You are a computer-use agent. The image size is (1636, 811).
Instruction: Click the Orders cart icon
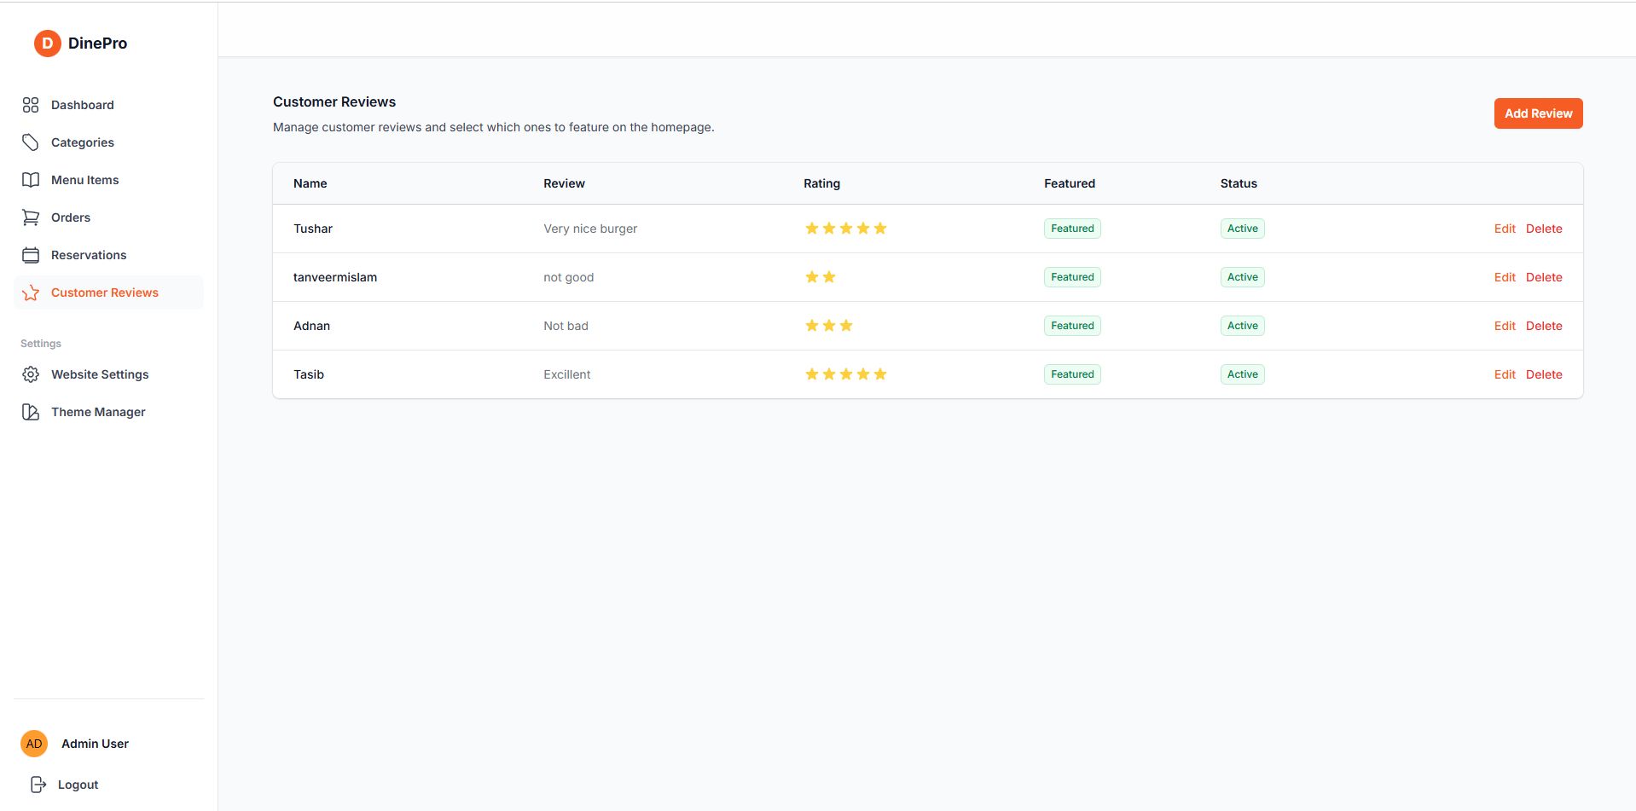tap(31, 217)
